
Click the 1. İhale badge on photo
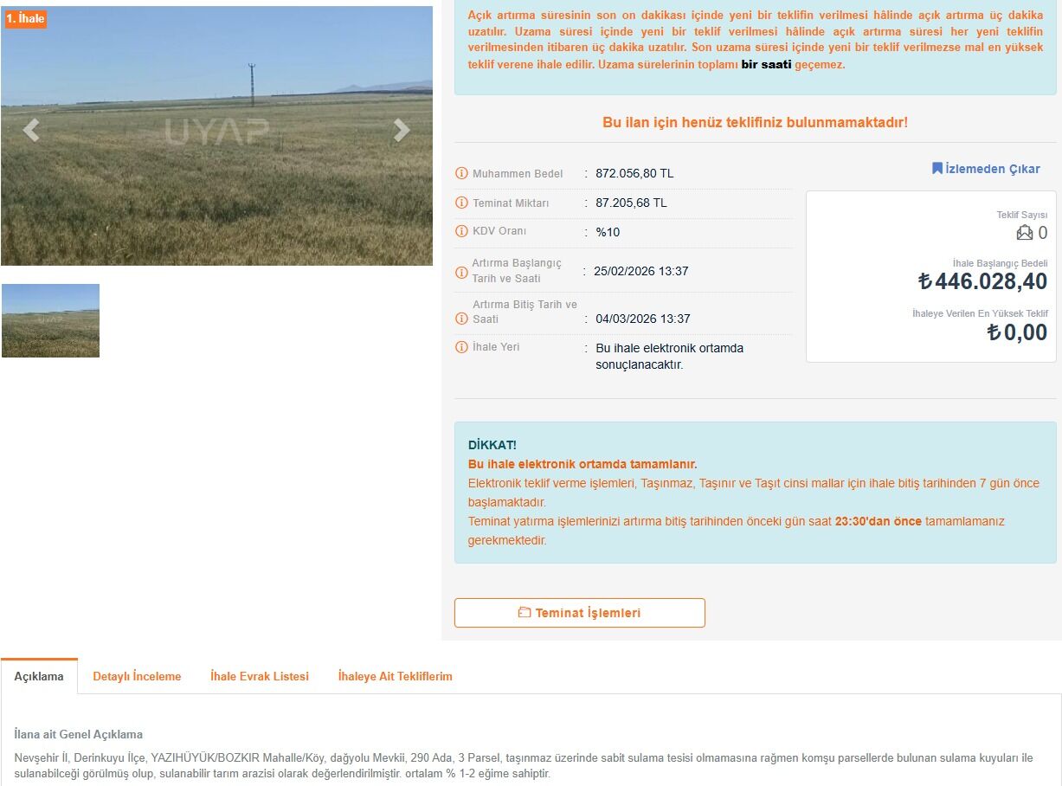click(26, 18)
